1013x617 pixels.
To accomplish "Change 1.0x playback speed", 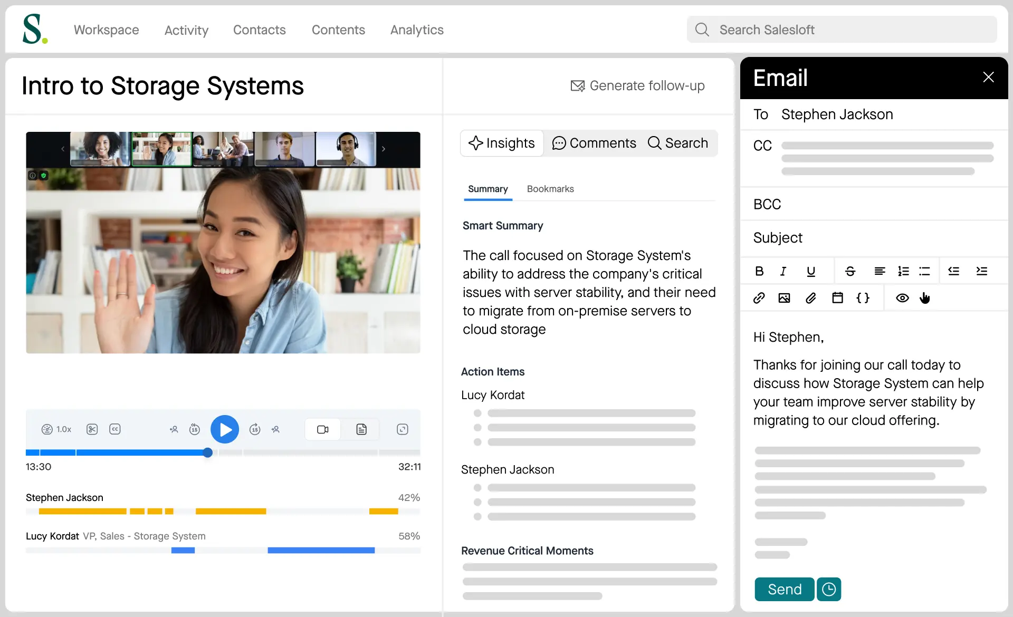I will point(56,429).
